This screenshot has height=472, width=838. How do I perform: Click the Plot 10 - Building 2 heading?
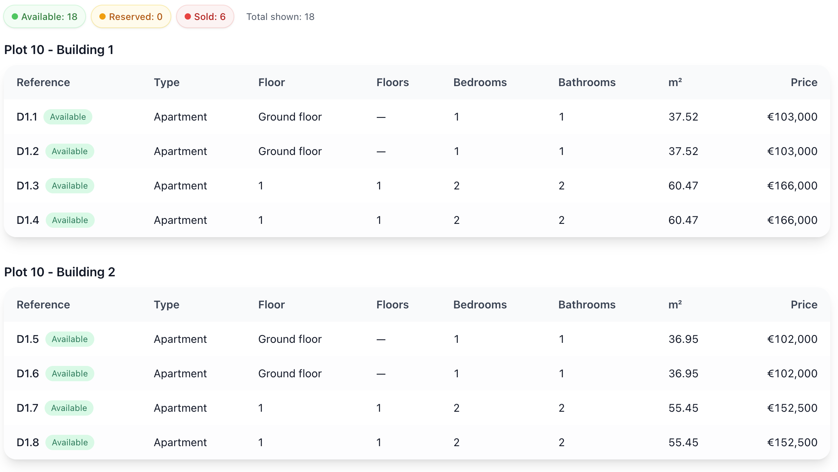[60, 272]
